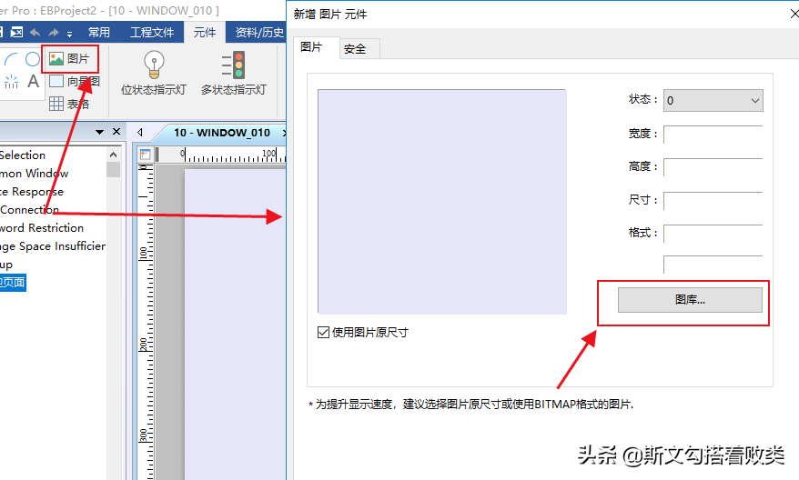Open the 常用 ribbon tab
This screenshot has width=799, height=480.
tap(99, 33)
